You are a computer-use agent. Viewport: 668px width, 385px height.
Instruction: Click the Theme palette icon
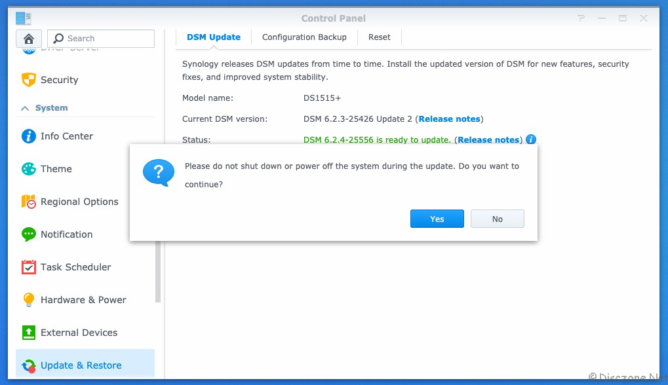29,169
